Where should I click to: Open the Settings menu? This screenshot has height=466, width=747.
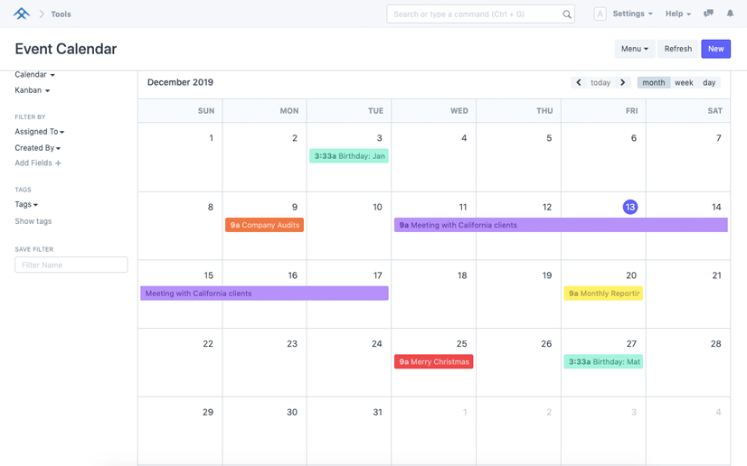tap(632, 14)
